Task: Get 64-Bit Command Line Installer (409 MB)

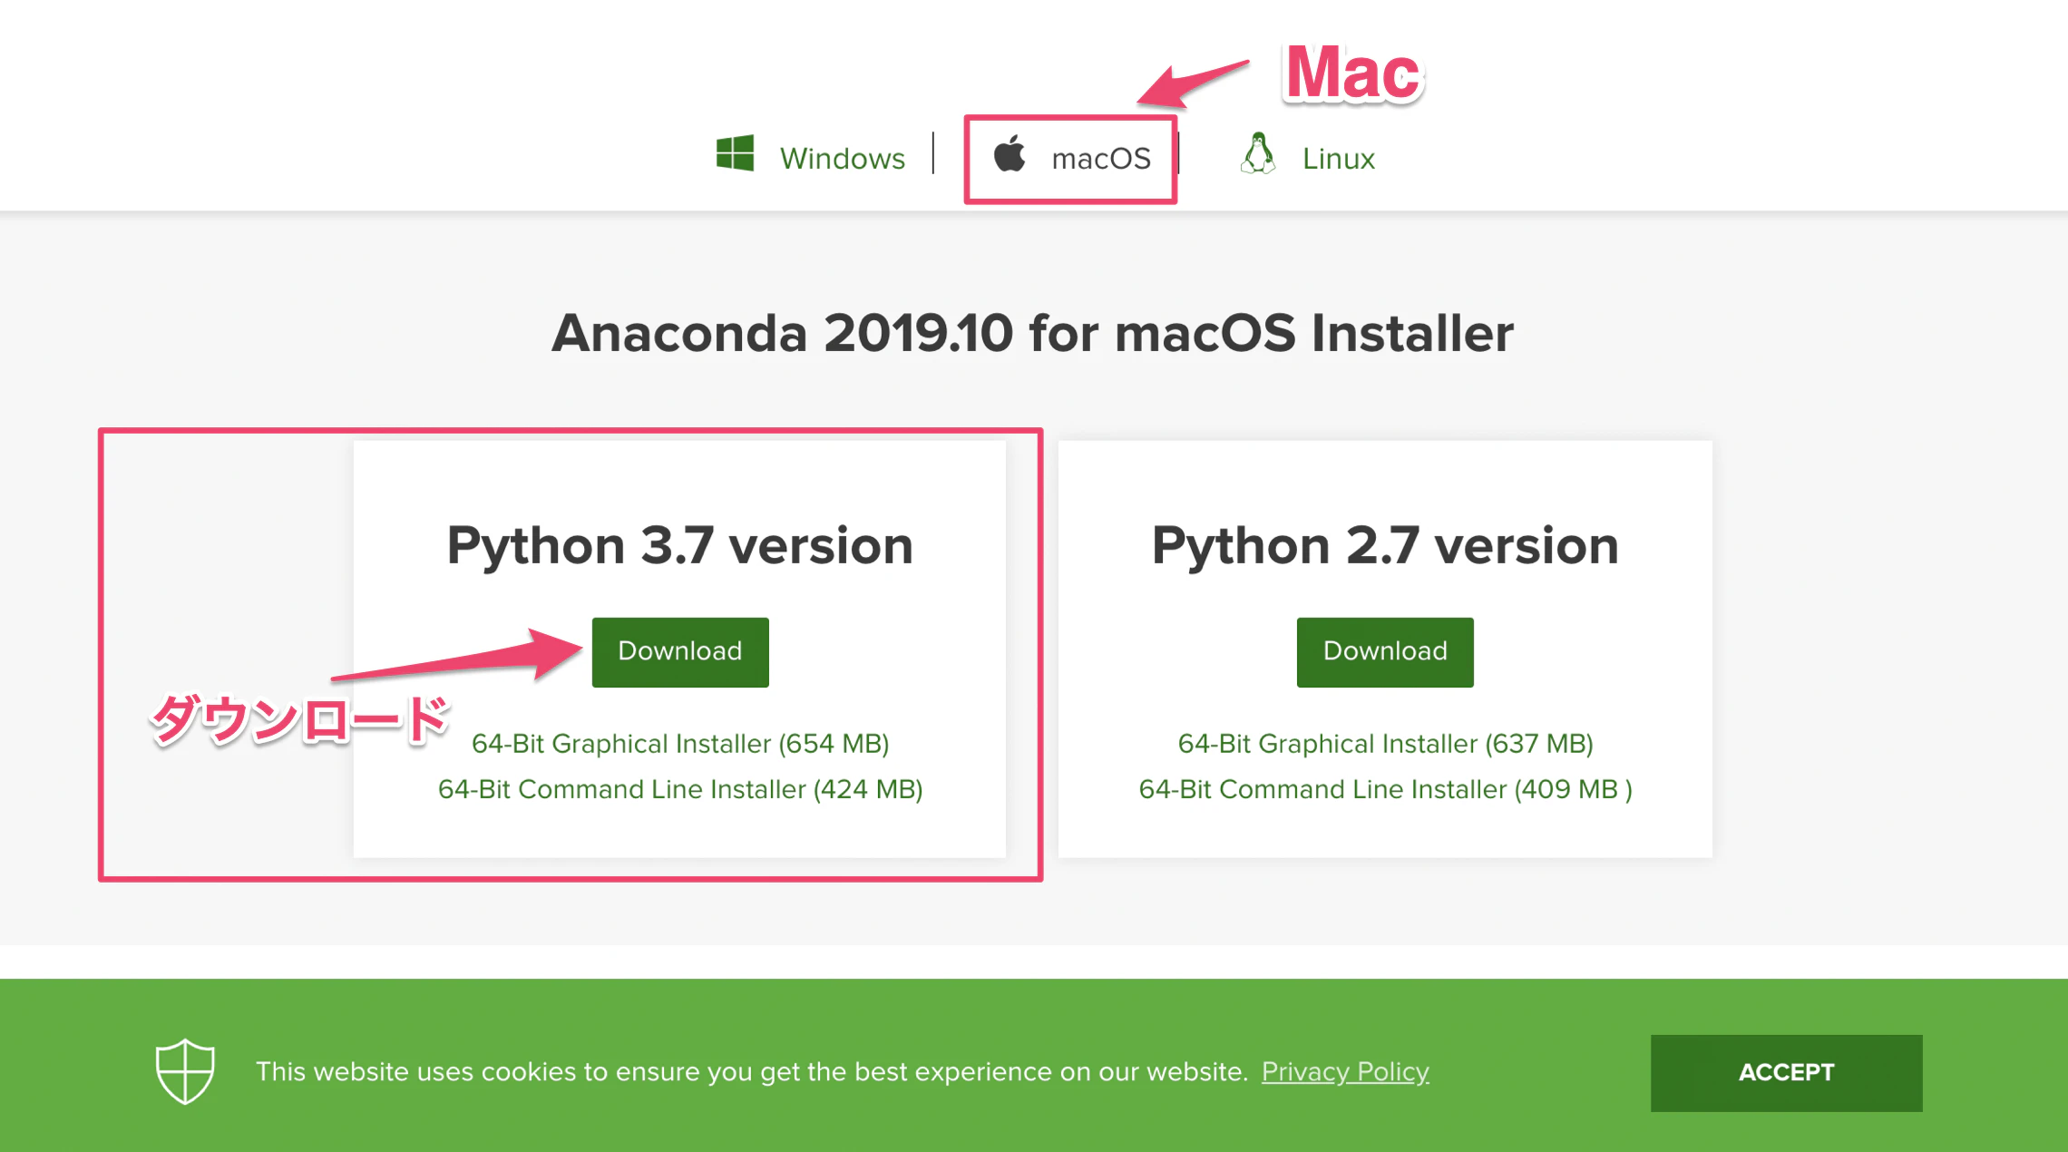Action: (1385, 789)
